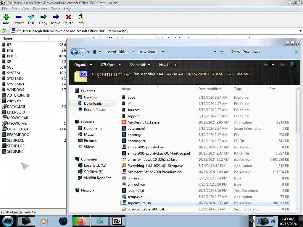The image size is (303, 227).
Task: Refresh the Downloads folder view
Action: pos(222,52)
